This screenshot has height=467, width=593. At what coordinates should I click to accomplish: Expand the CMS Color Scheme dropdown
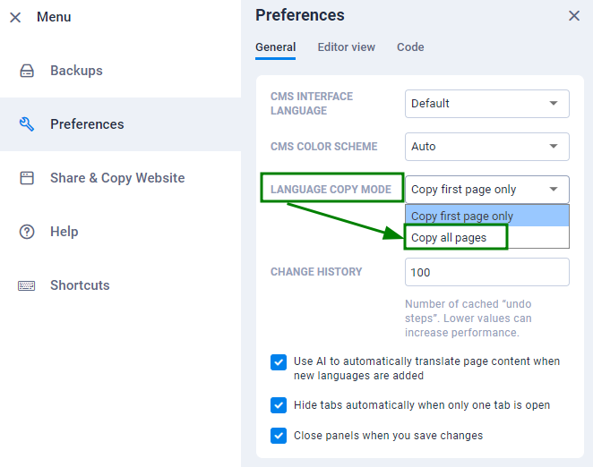click(x=487, y=147)
